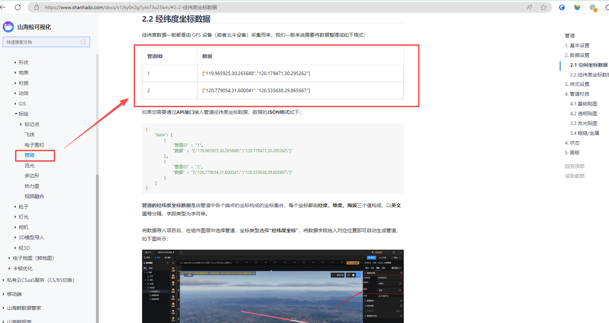Go to 4.2 透明贴图 section
The height and width of the screenshot is (323, 609).
(x=584, y=113)
